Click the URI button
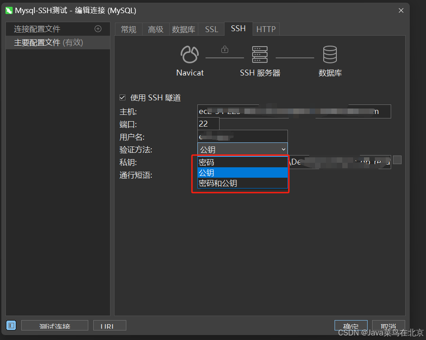The width and height of the screenshot is (426, 340). pos(110,326)
